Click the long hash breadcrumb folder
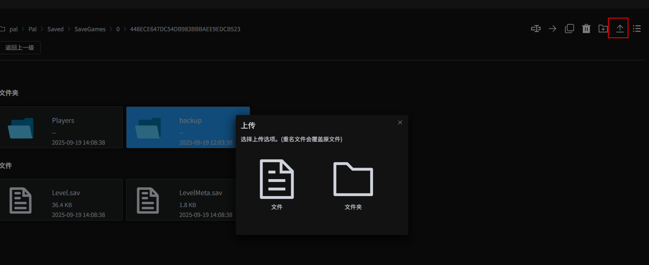Image resolution: width=649 pixels, height=265 pixels. tap(185, 29)
